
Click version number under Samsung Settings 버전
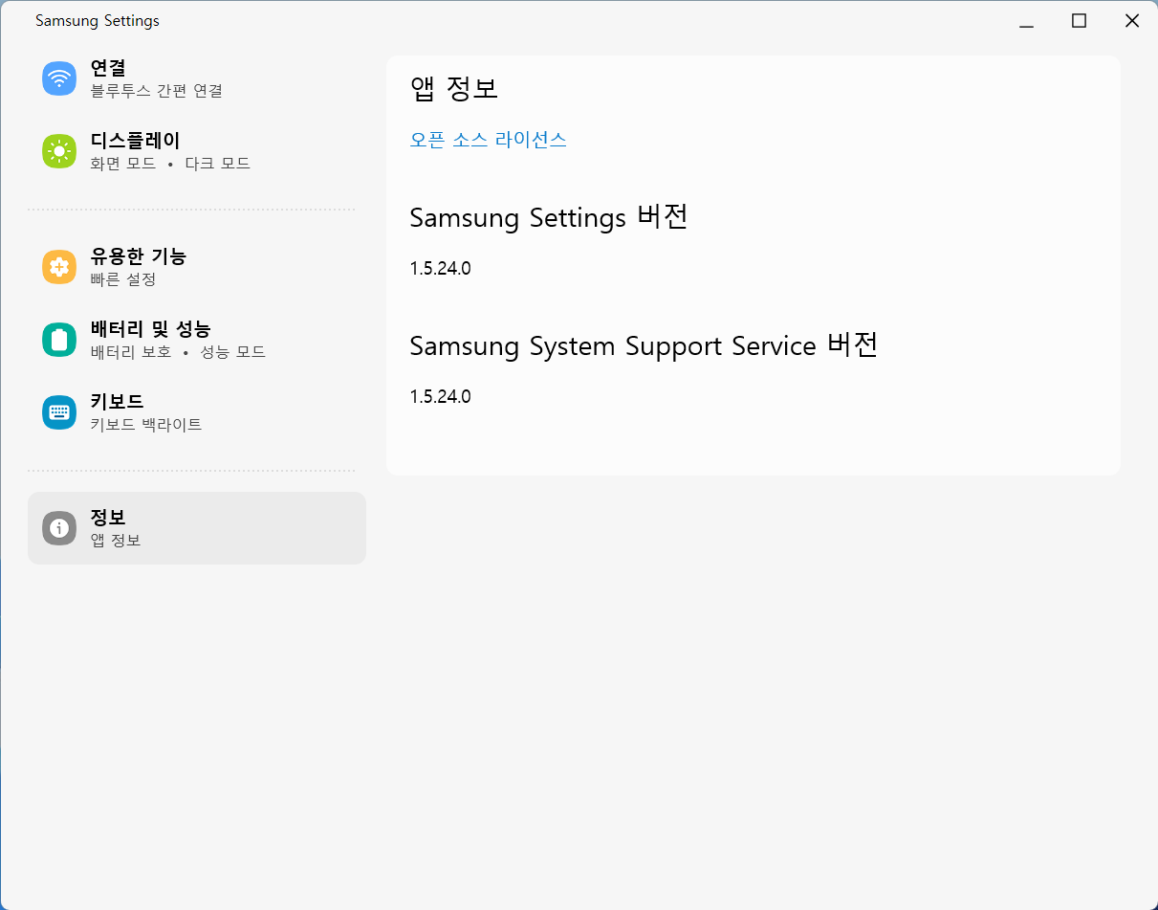tap(440, 269)
